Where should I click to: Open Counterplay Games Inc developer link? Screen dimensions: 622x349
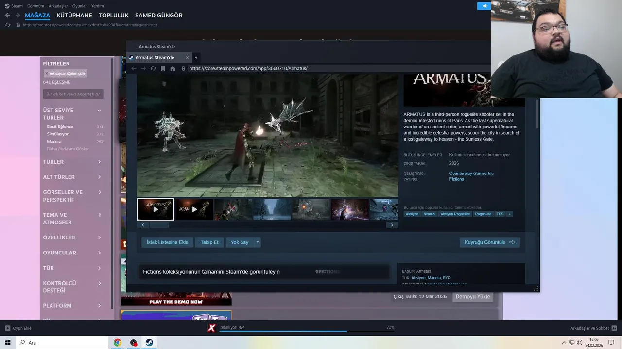471,174
